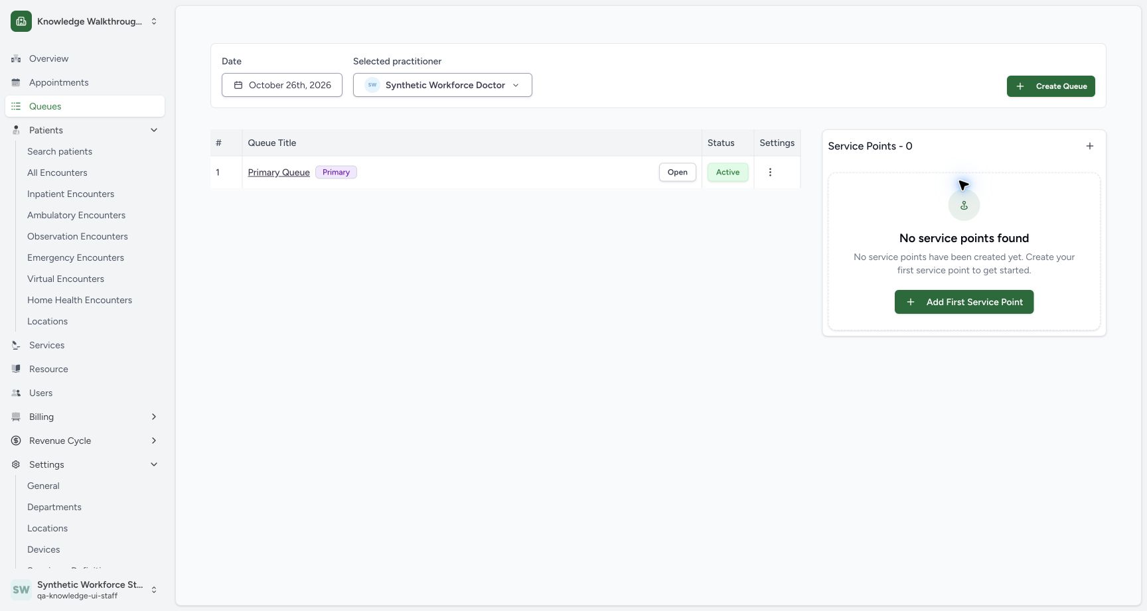The image size is (1147, 611).
Task: Open Home Health Encounters
Action: (80, 300)
